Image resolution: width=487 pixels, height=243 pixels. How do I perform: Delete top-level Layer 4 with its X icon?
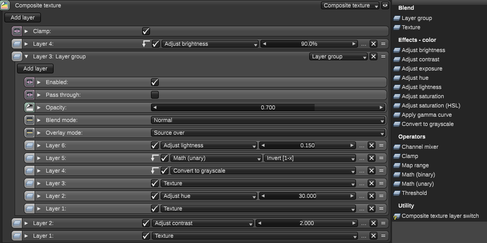(373, 44)
